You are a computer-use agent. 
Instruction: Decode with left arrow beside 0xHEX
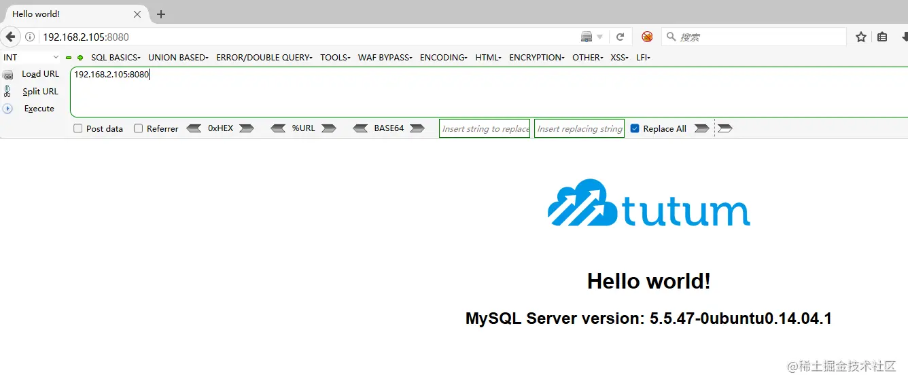194,128
